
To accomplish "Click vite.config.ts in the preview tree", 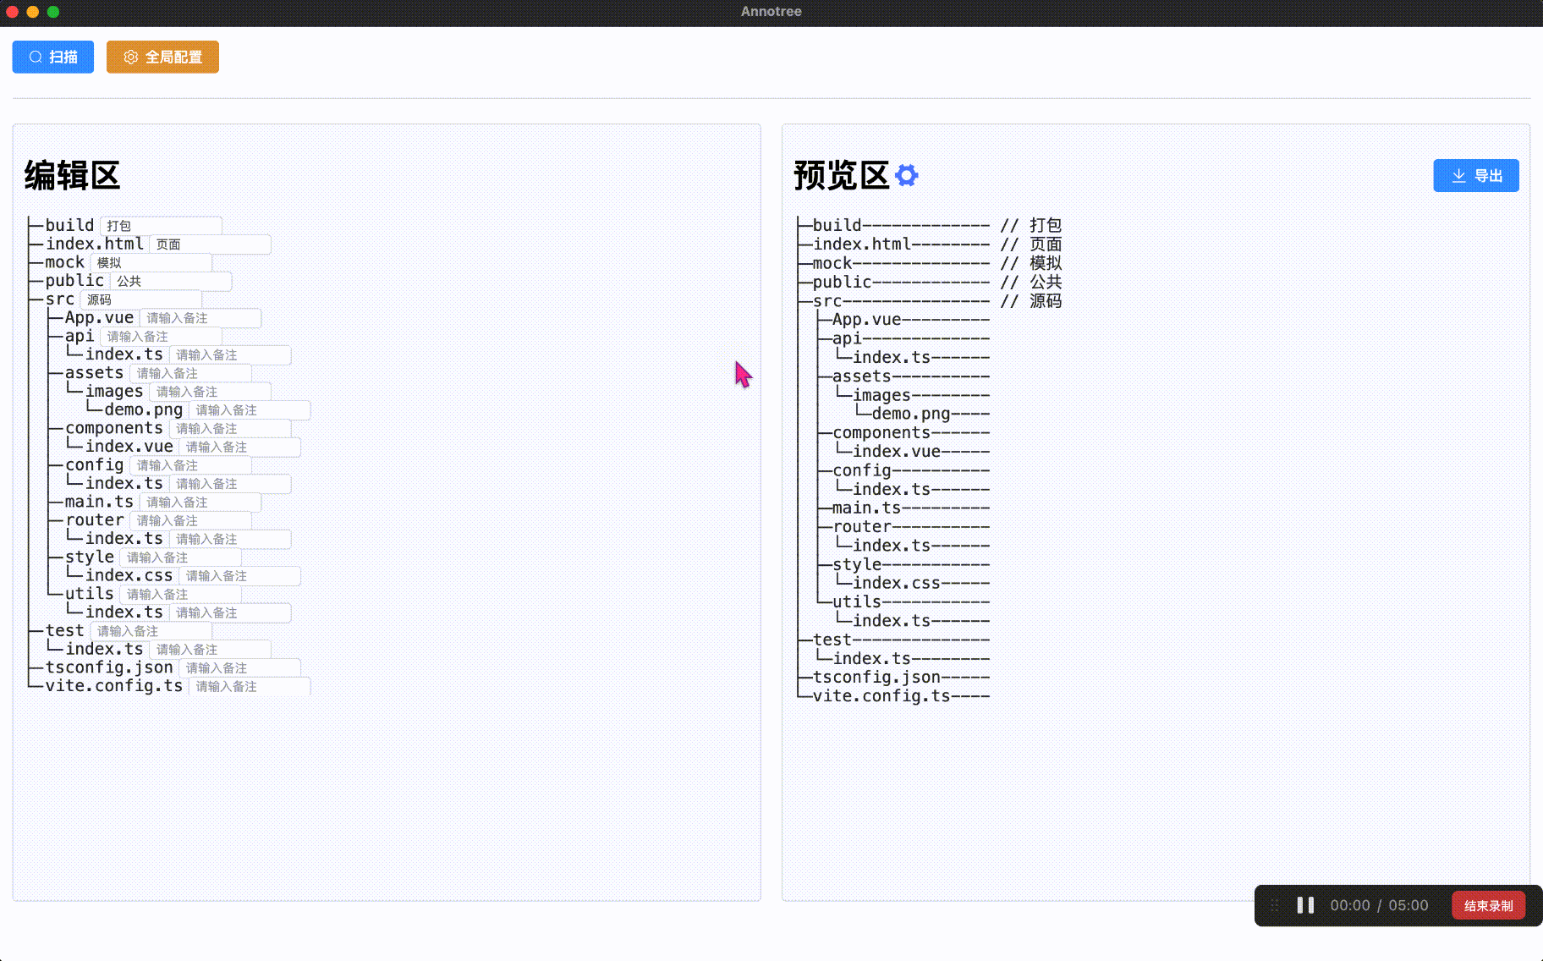I will pos(880,695).
